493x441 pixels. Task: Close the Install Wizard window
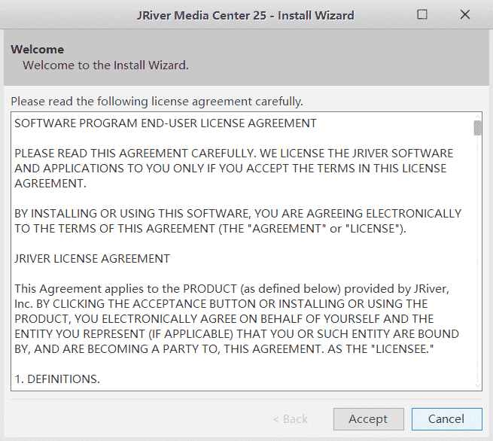[465, 14]
